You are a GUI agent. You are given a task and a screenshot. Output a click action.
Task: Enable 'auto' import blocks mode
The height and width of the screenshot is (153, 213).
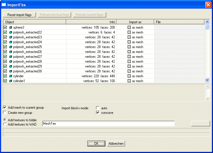click(x=98, y=108)
